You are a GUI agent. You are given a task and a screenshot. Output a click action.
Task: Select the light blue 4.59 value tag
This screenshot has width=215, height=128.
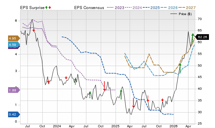(x=14, y=45)
